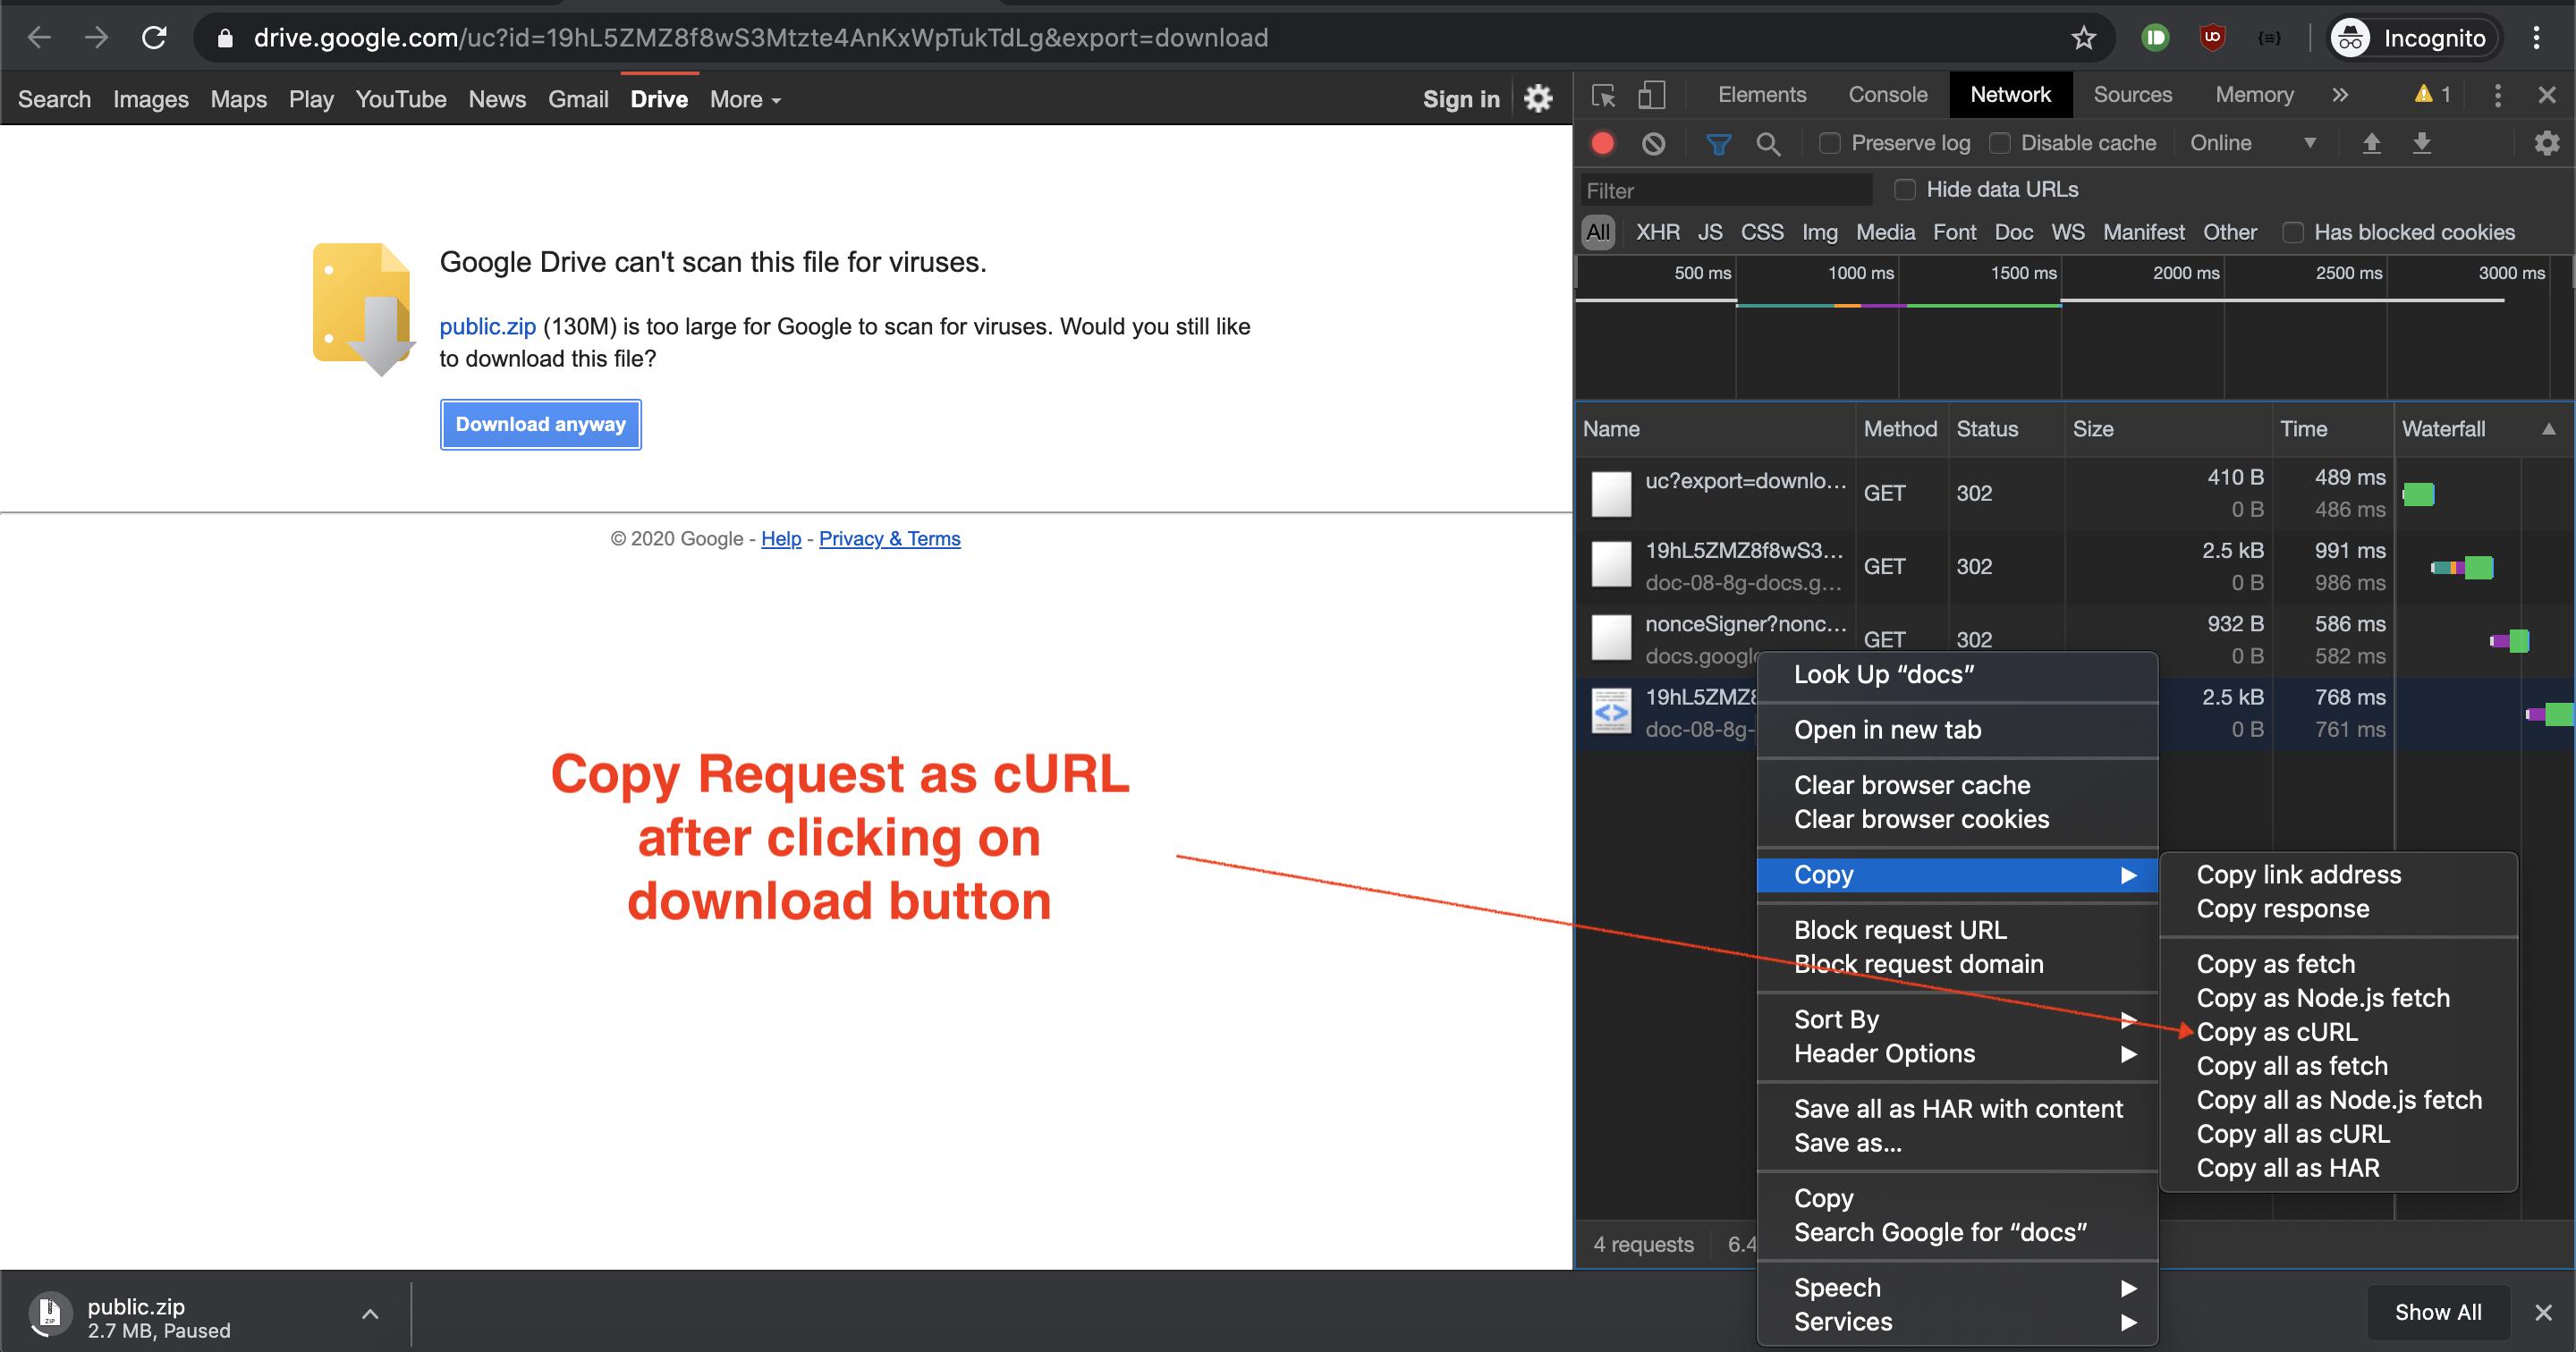2576x1352 pixels.
Task: Click into the network Filter field
Action: pos(1725,190)
